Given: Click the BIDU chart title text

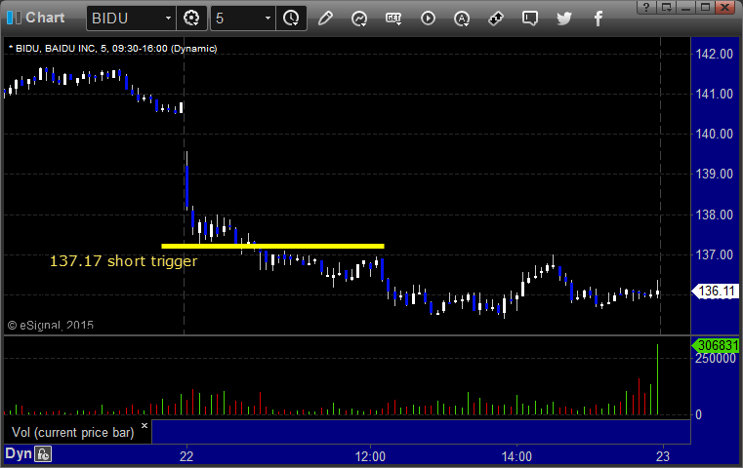Looking at the screenshot, I should tap(113, 49).
